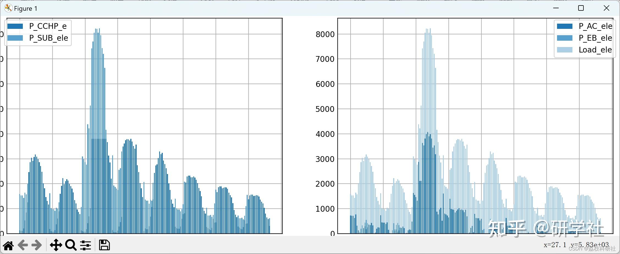Viewport: 620px width, 254px height.
Task: Go back to the previous view arrow
Action: tap(23, 245)
